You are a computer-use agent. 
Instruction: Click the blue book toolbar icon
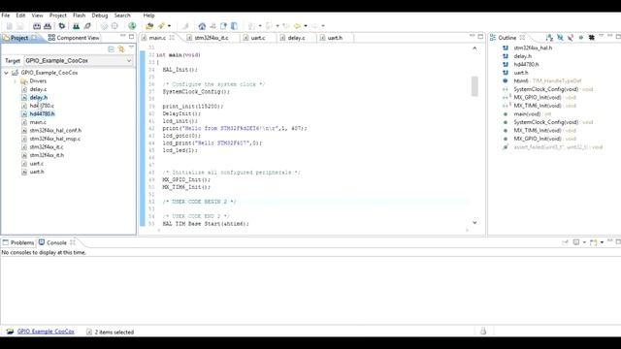coord(234,26)
